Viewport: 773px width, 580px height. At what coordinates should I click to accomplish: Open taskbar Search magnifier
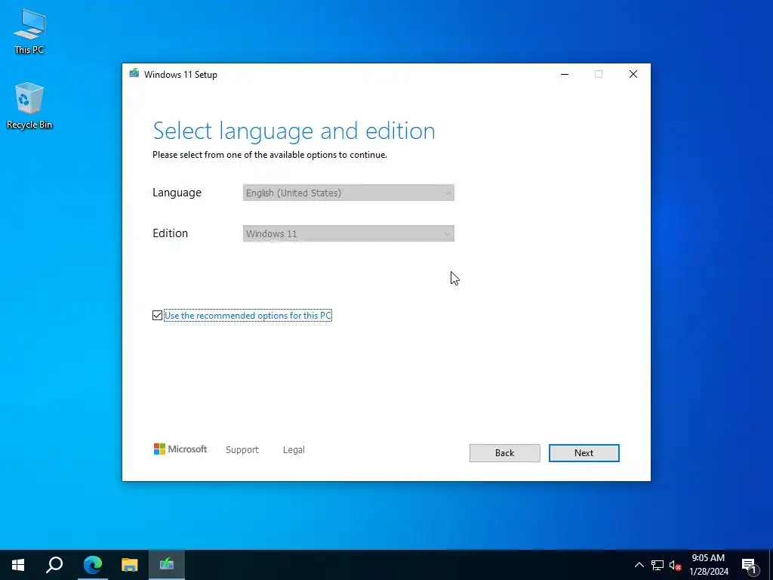pos(54,565)
